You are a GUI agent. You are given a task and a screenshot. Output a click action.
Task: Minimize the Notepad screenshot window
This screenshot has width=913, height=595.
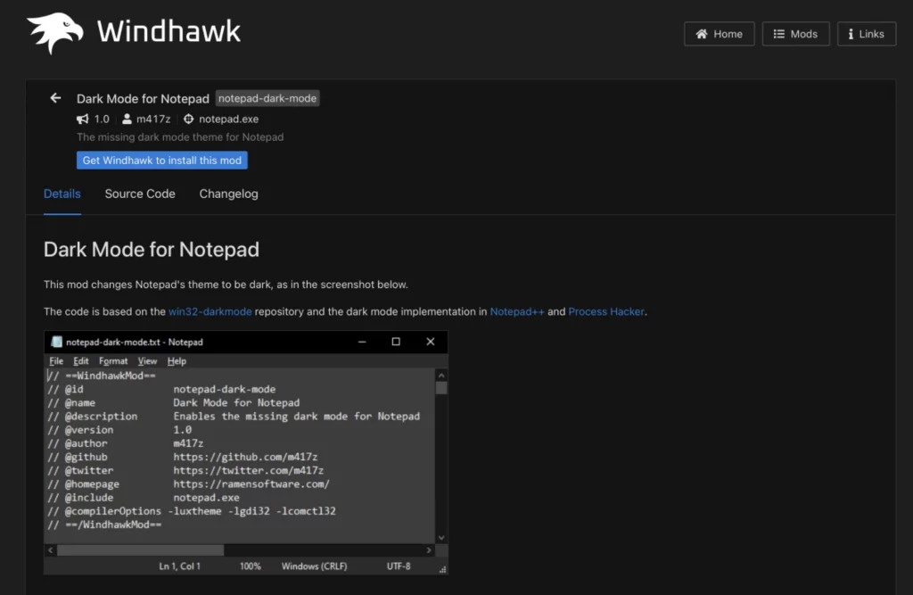(362, 342)
